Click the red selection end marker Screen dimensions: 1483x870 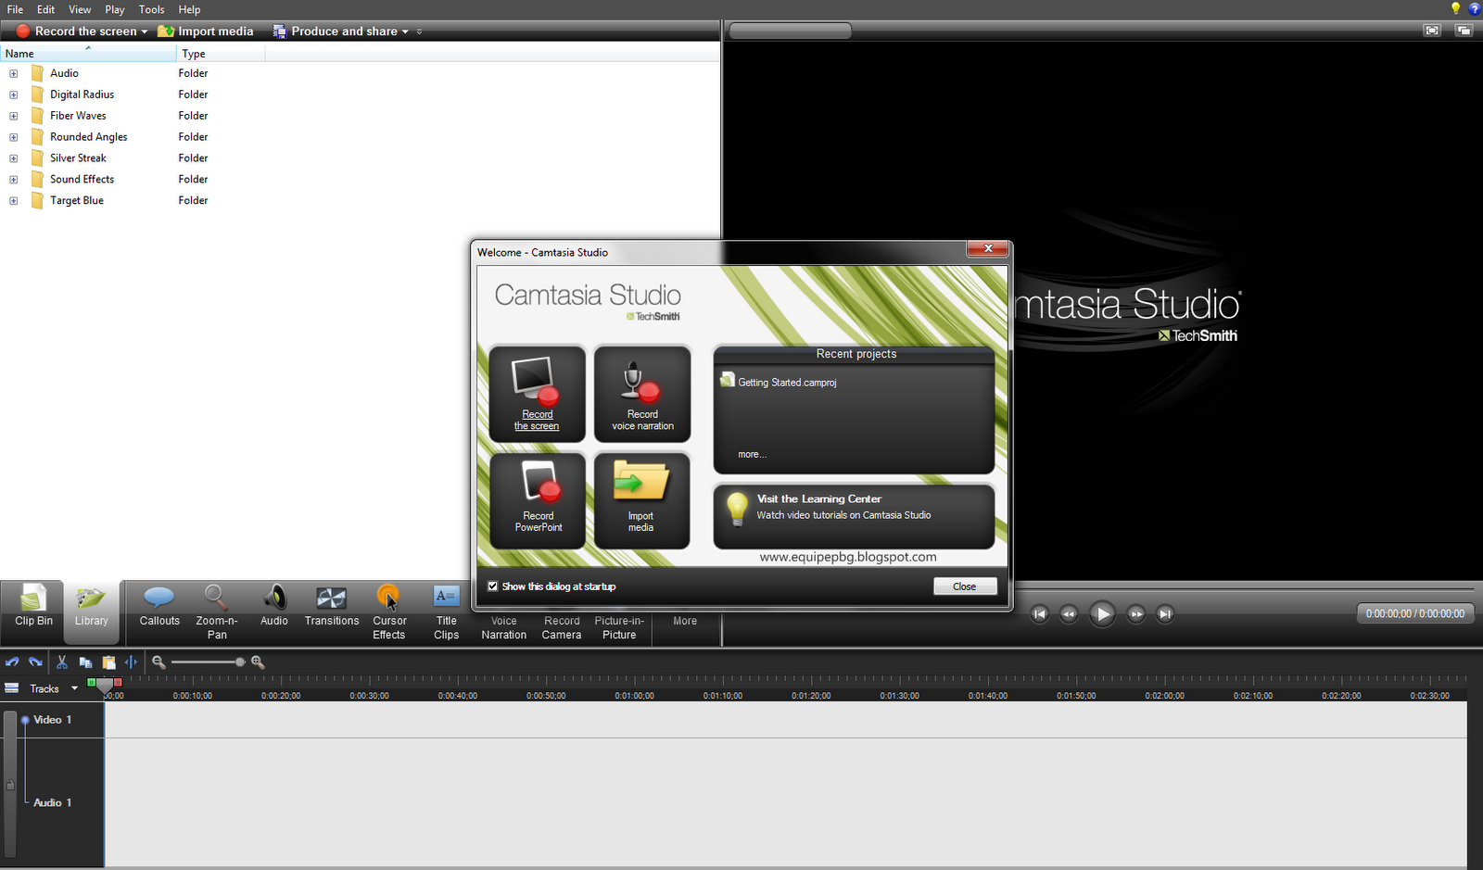(118, 682)
